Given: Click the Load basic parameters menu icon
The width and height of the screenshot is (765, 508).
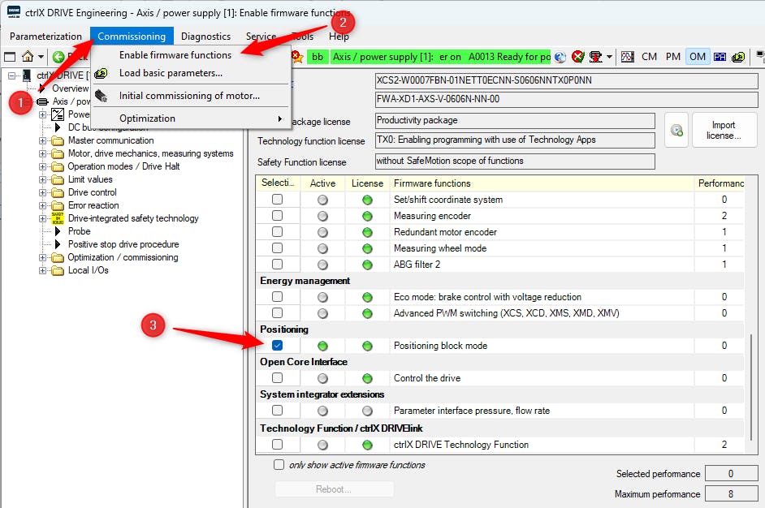Looking at the screenshot, I should [102, 73].
